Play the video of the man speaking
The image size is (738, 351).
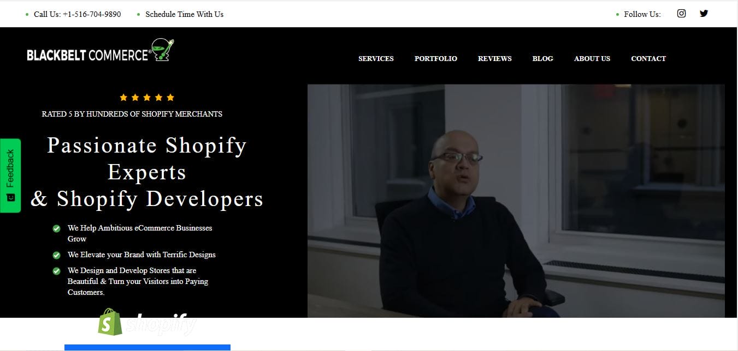coord(516,201)
